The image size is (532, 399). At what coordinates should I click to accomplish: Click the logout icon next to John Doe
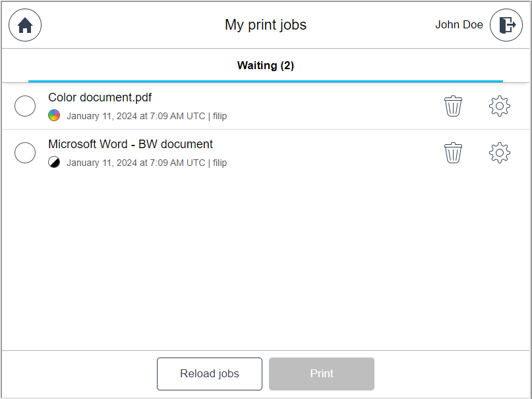coord(506,25)
